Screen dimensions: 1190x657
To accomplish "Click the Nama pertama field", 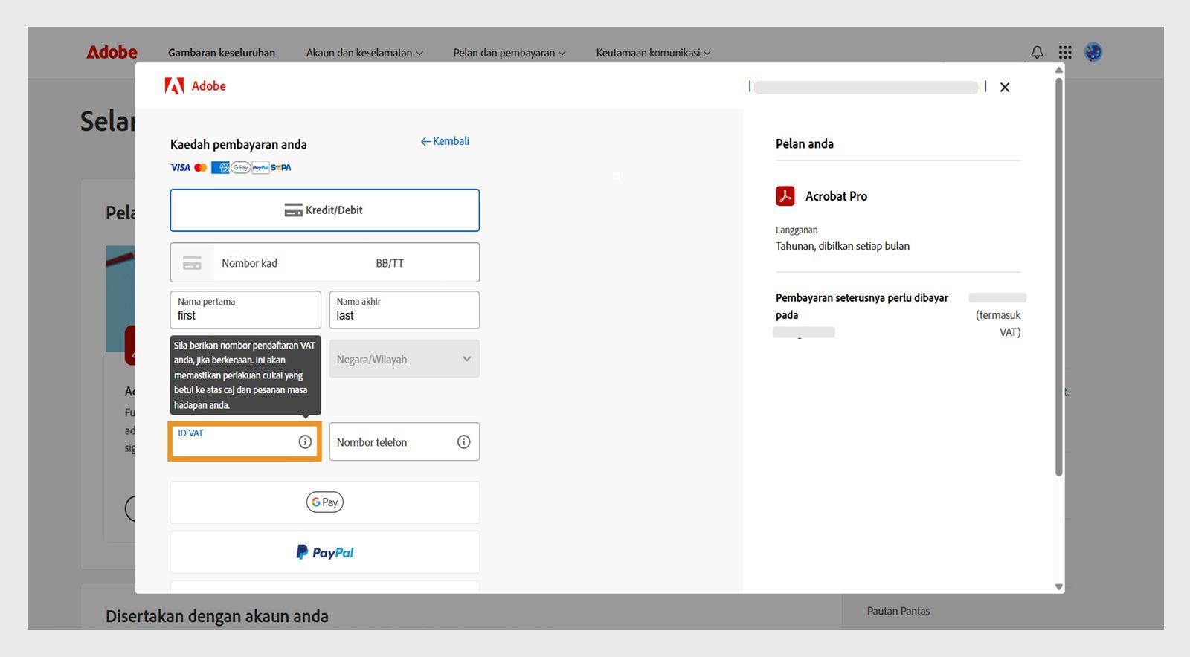I will (245, 309).
